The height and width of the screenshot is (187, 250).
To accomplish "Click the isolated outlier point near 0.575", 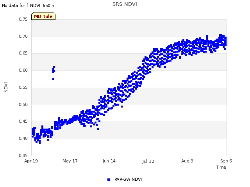I will [54, 79].
